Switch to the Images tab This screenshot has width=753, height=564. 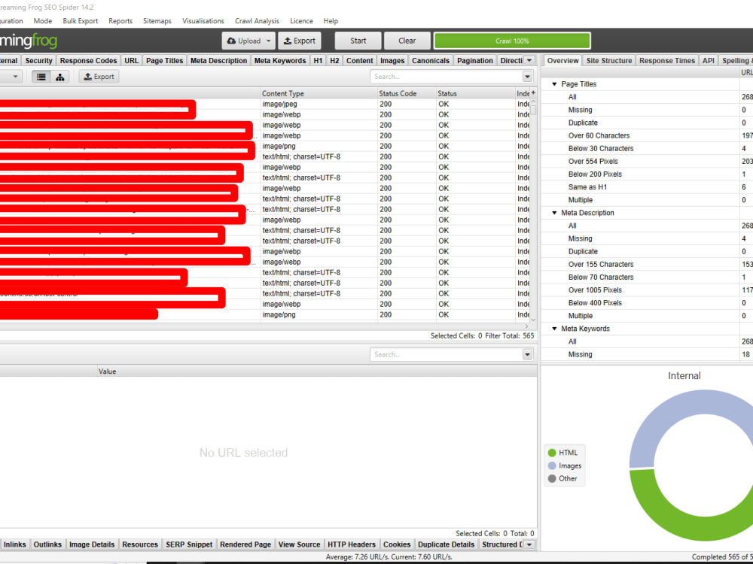click(x=392, y=60)
